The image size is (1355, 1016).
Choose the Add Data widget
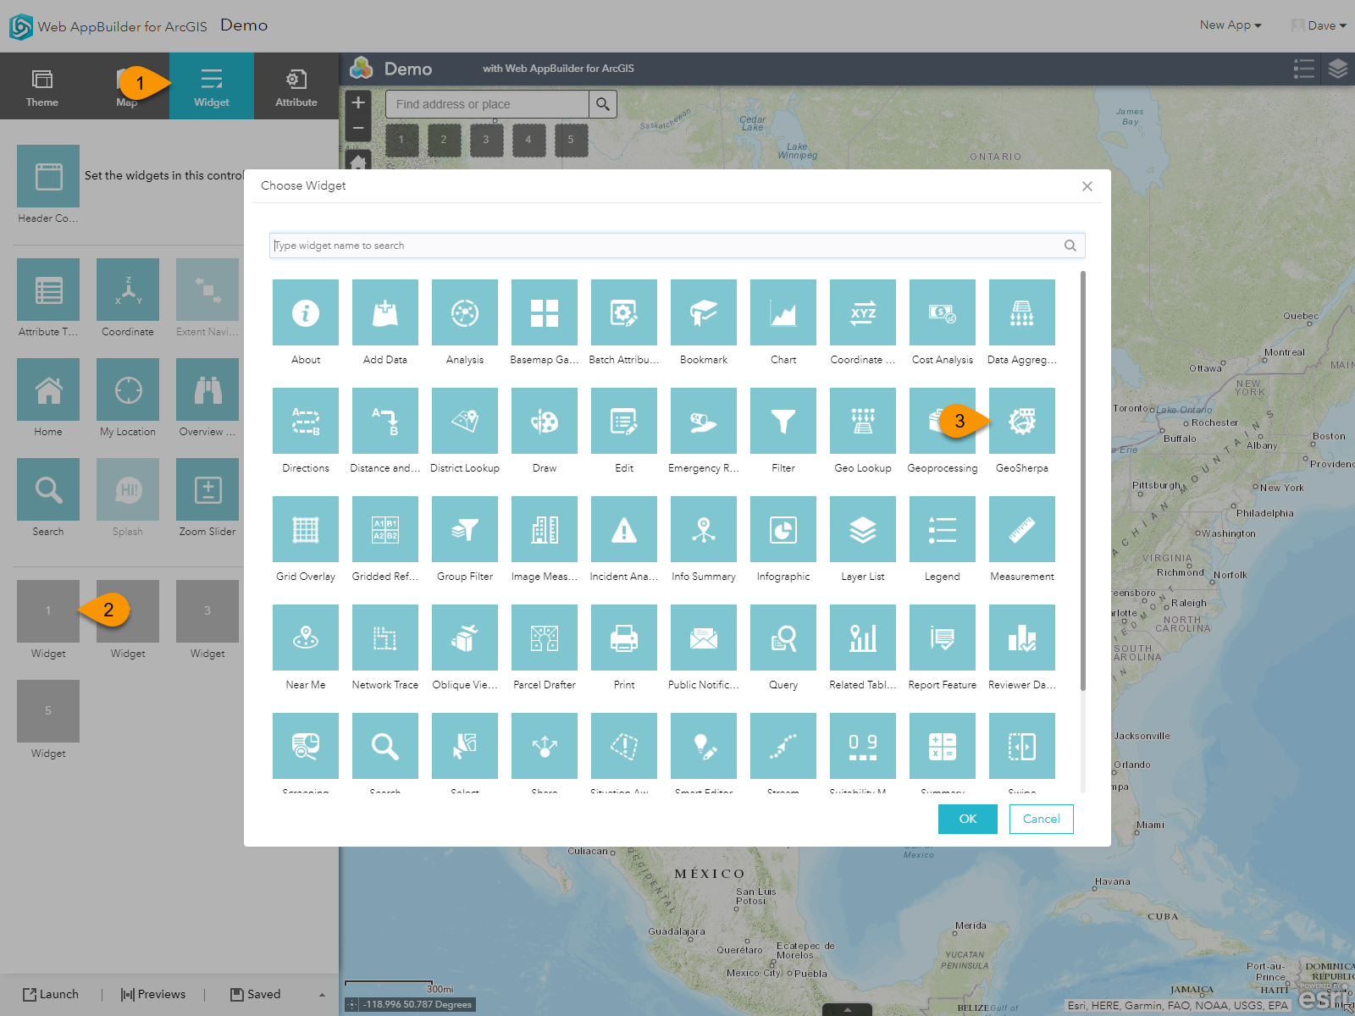(x=385, y=312)
